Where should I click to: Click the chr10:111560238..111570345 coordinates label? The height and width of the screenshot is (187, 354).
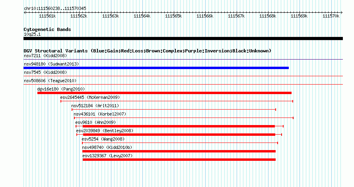tap(55, 8)
